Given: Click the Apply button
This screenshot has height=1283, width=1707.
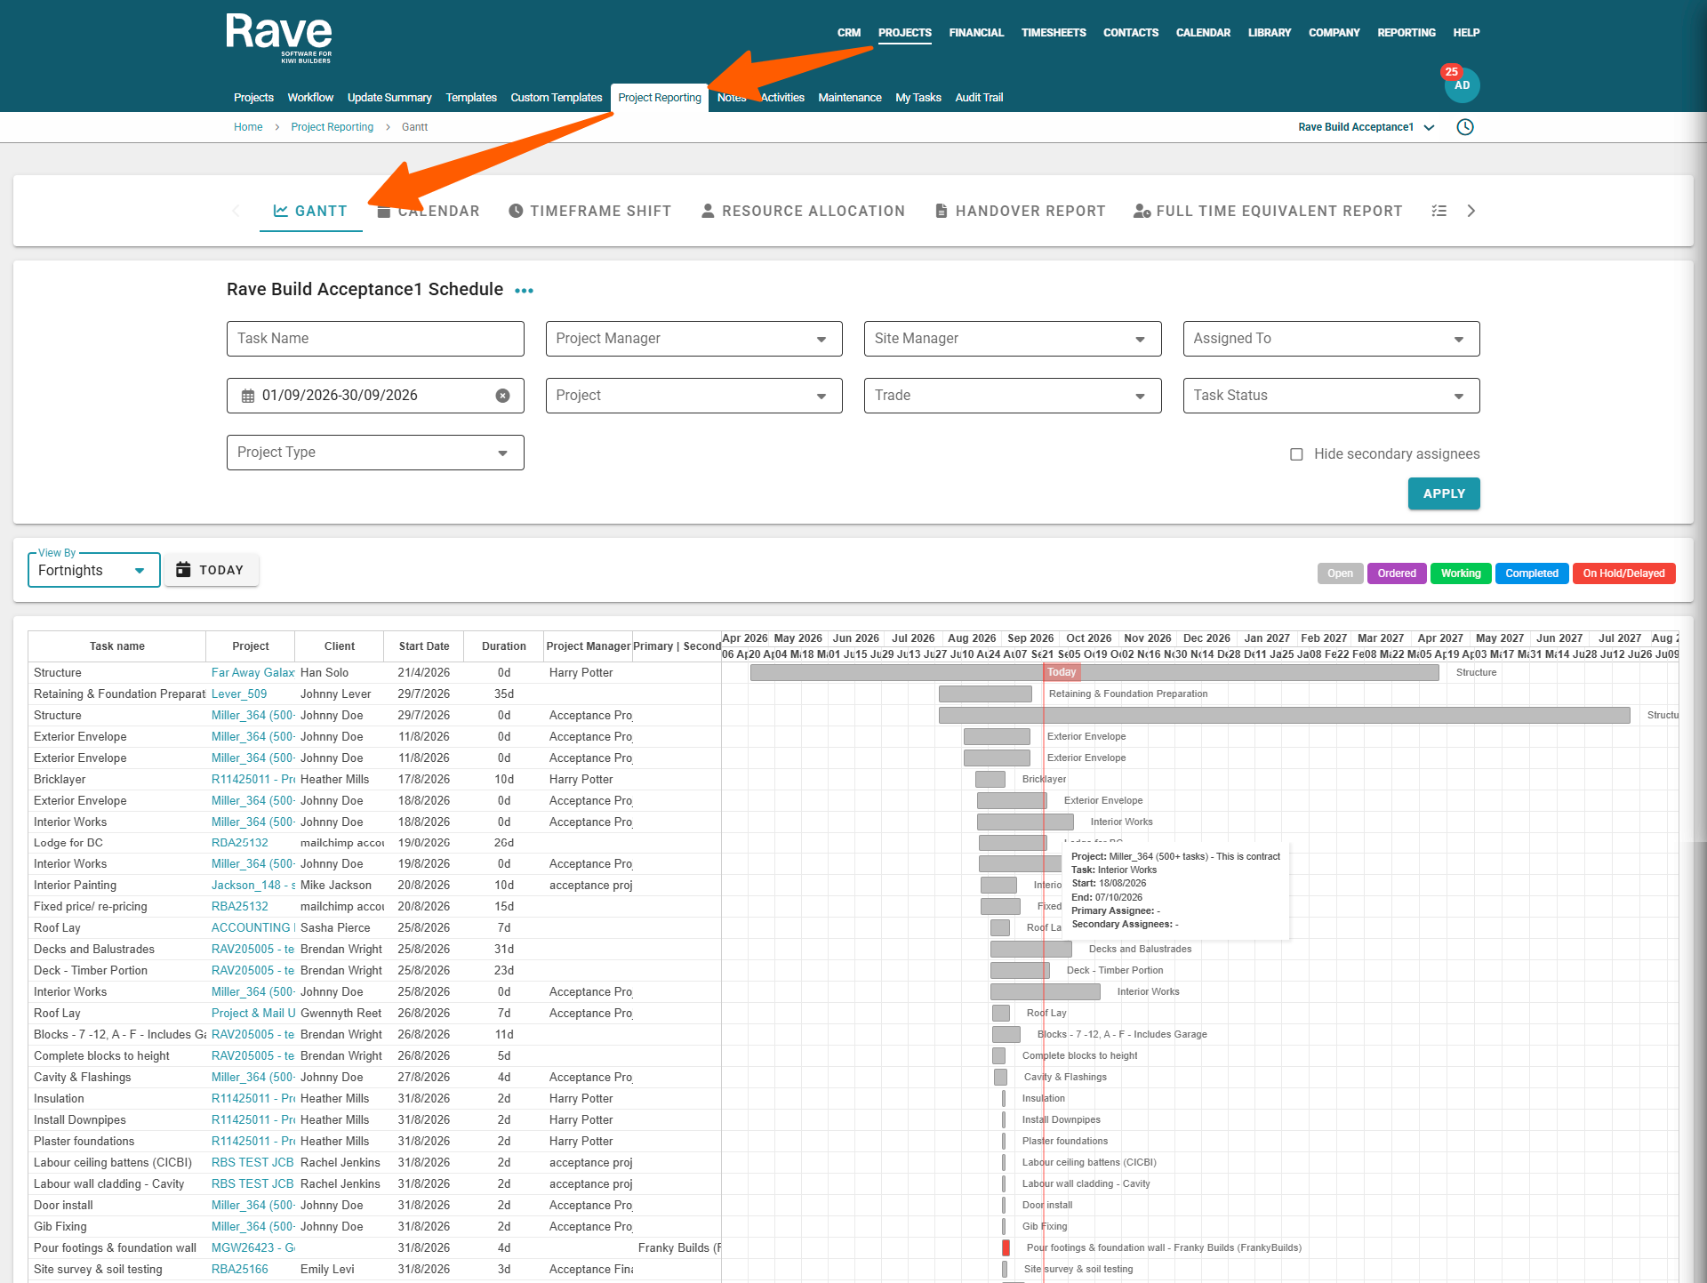Looking at the screenshot, I should [1444, 493].
